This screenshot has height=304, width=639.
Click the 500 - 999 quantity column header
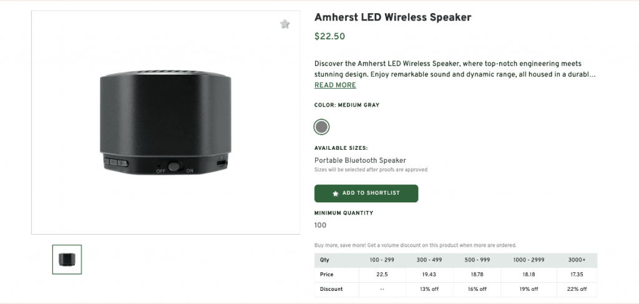click(477, 260)
